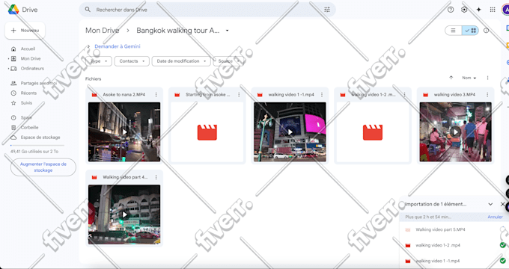Open search filter options icon
This screenshot has height=269, width=509.
[327, 10]
